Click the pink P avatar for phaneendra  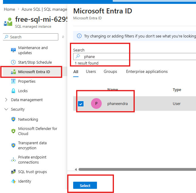tap(96, 103)
